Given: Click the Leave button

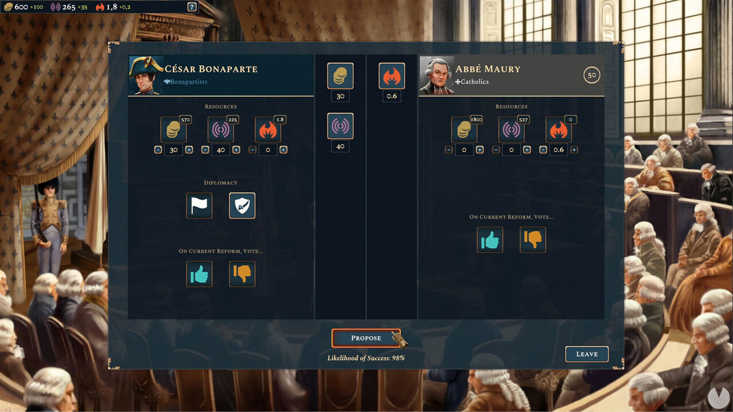Looking at the screenshot, I should click(x=587, y=354).
